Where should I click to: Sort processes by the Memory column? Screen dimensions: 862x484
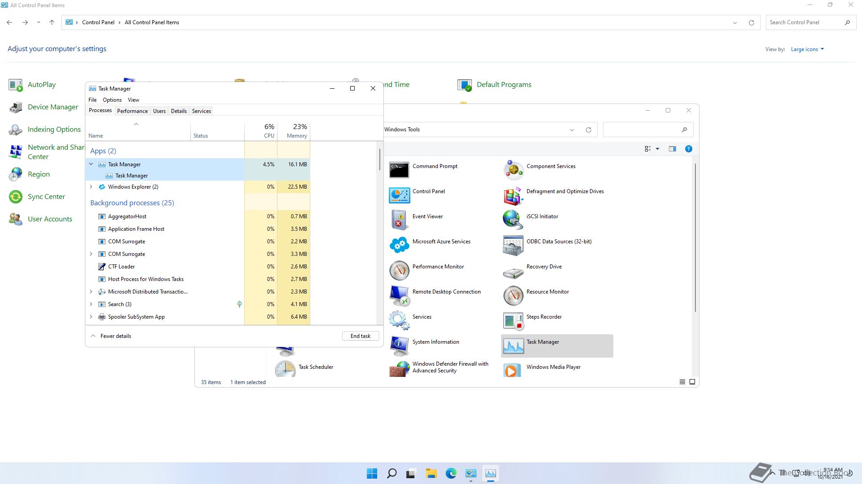point(294,131)
